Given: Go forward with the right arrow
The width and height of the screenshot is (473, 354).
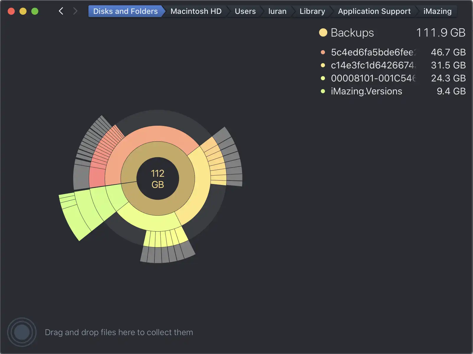Looking at the screenshot, I should pos(75,11).
